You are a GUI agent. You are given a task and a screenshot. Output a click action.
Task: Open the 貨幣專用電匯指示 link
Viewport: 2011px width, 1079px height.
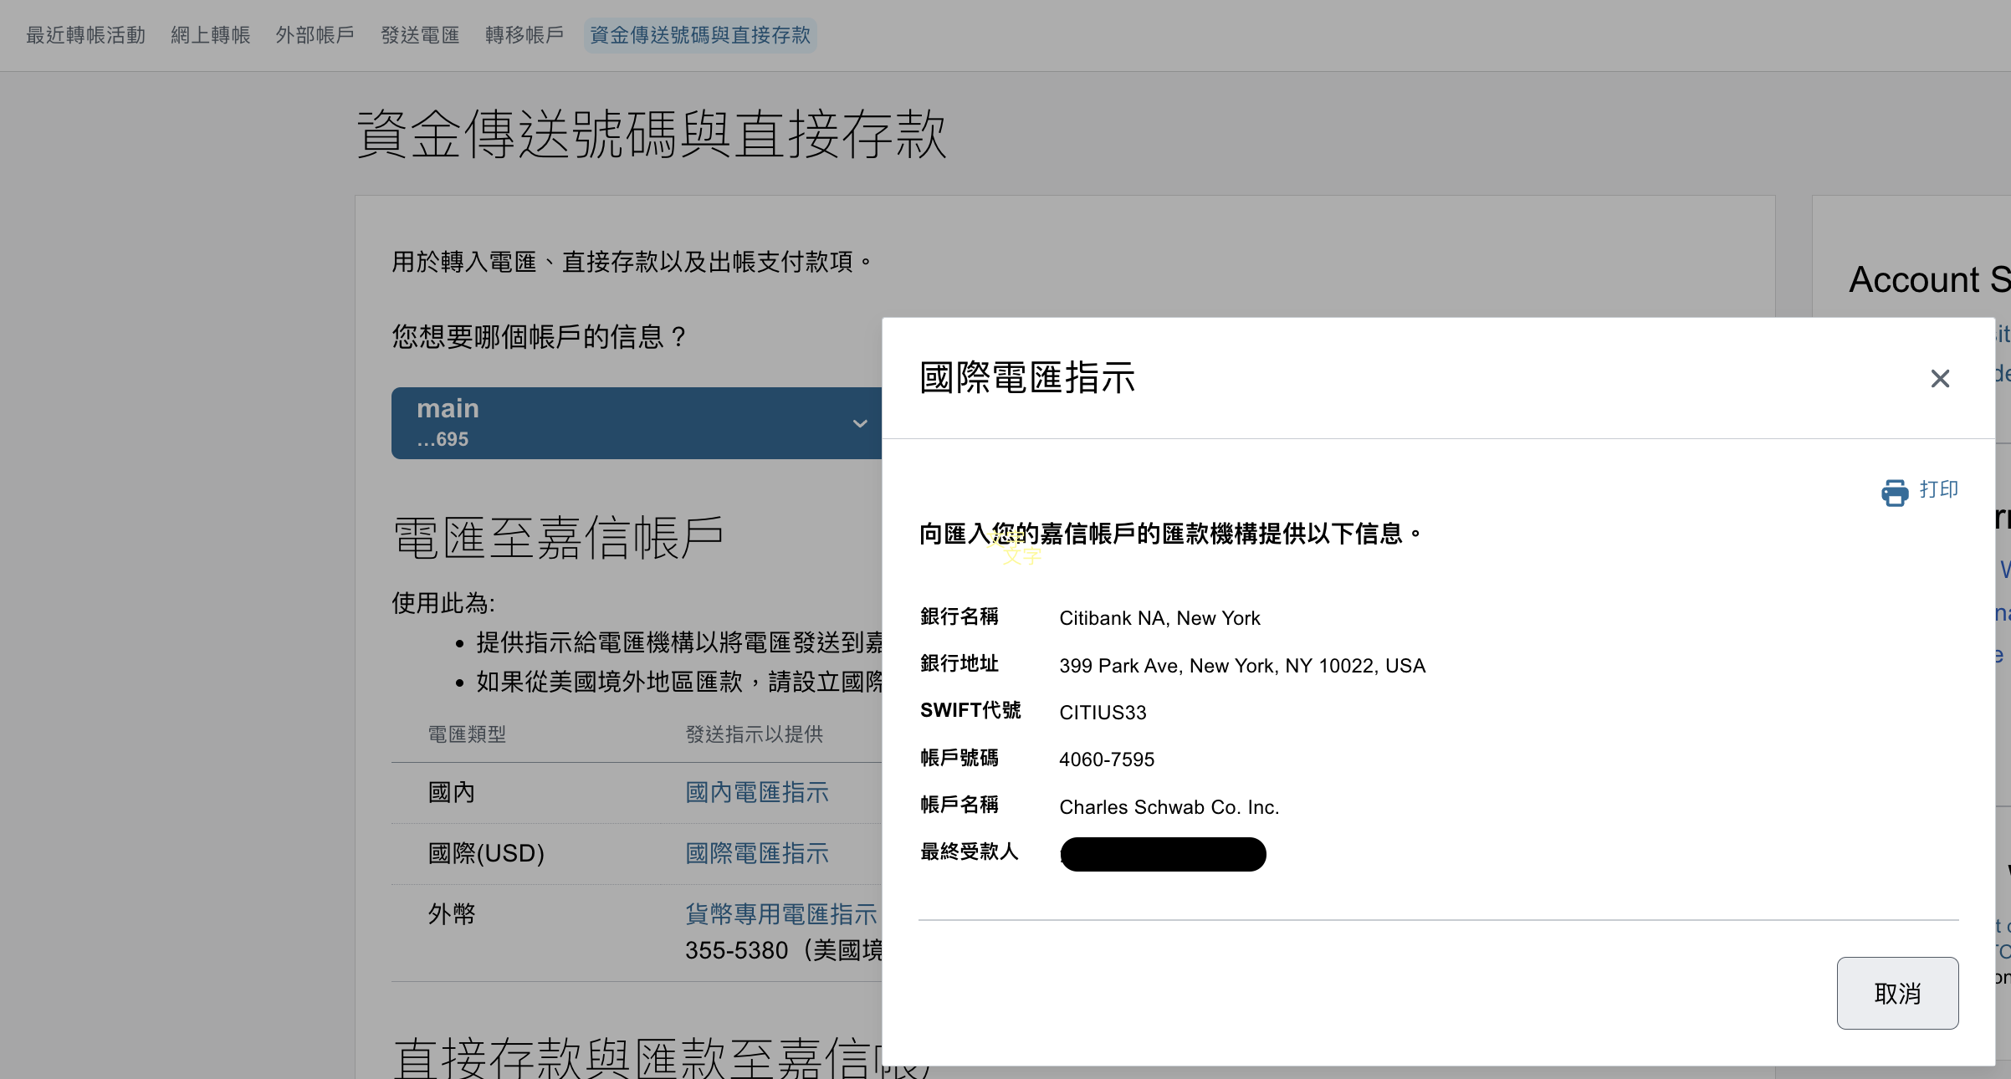coord(781,913)
